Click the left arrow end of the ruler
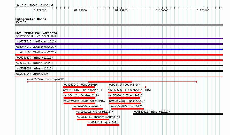The height and width of the screenshot is (135, 230). click(x=16, y=8)
